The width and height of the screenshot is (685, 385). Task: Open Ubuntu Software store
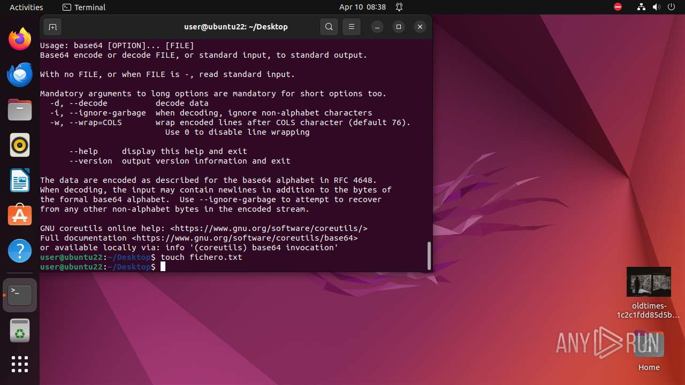point(20,215)
